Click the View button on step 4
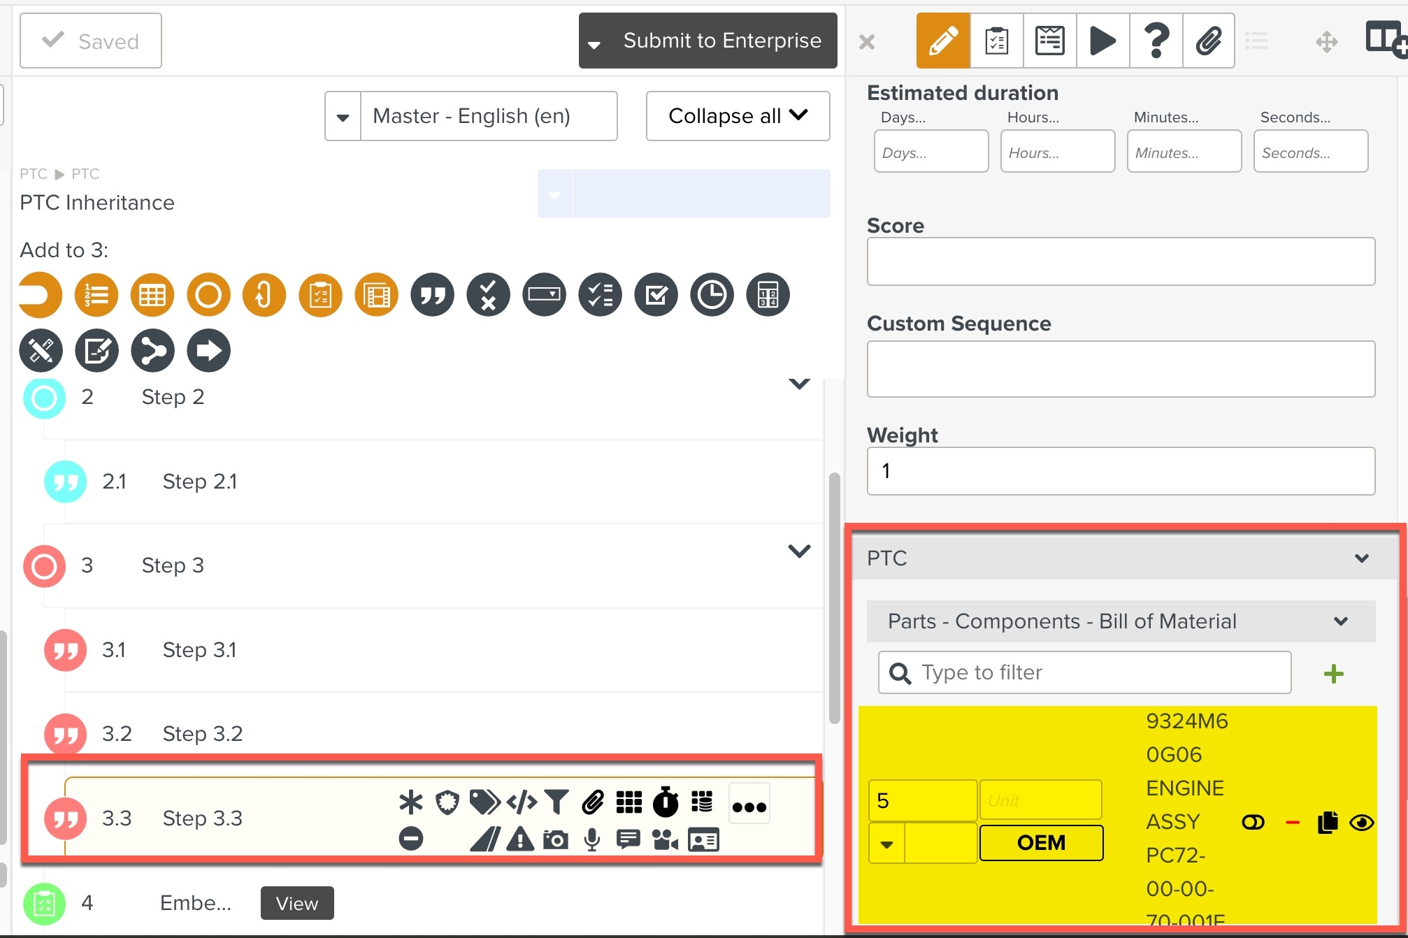Viewport: 1408px width, 938px height. (x=296, y=904)
